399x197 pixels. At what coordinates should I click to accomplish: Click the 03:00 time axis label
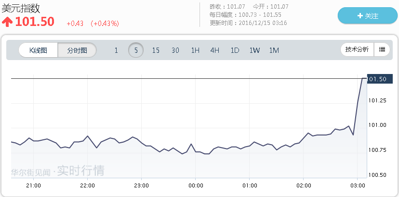click(358, 185)
